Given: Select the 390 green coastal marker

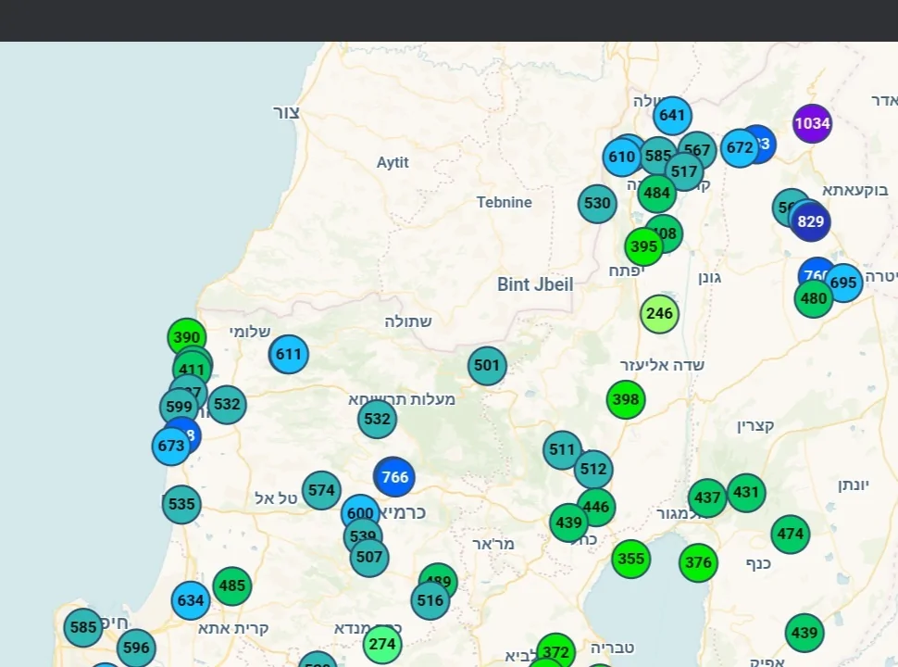Looking at the screenshot, I should pyautogui.click(x=186, y=336).
